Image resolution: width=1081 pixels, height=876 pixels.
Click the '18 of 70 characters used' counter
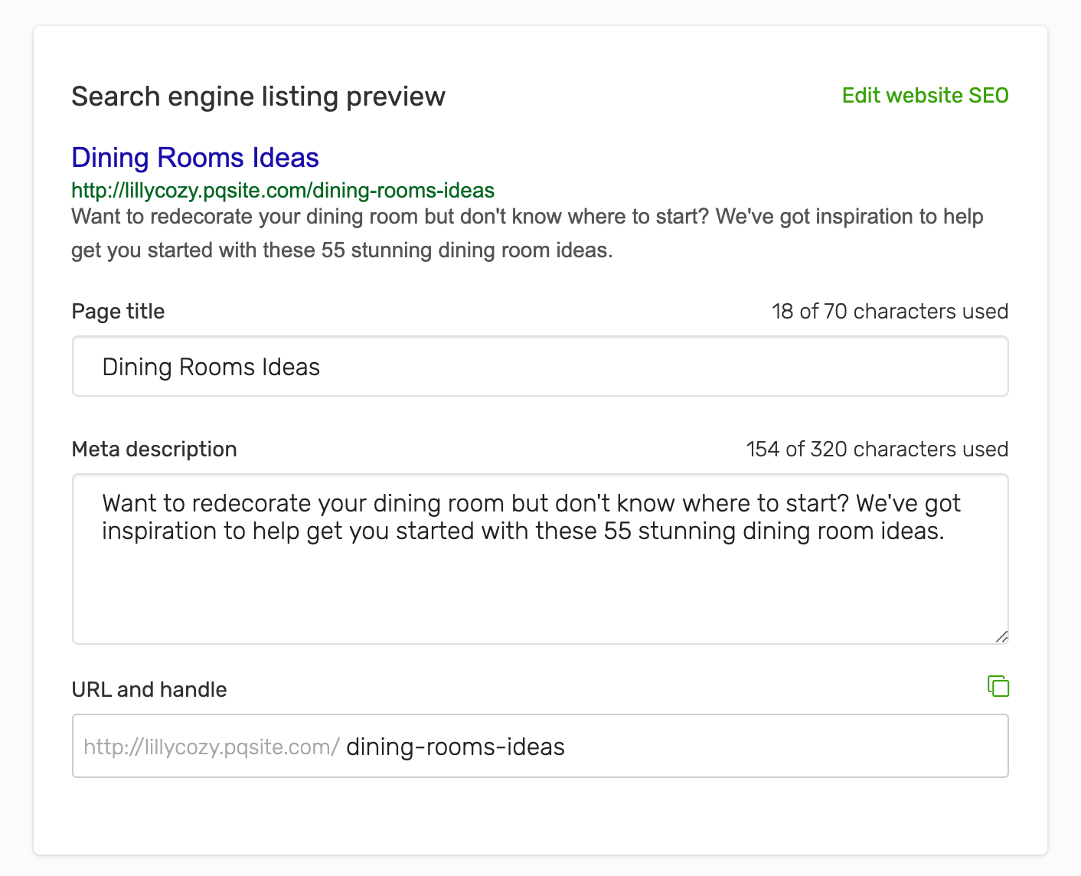click(890, 312)
